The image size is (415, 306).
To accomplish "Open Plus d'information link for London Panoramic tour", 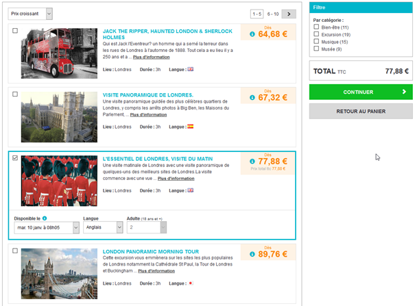I will pos(156,271).
